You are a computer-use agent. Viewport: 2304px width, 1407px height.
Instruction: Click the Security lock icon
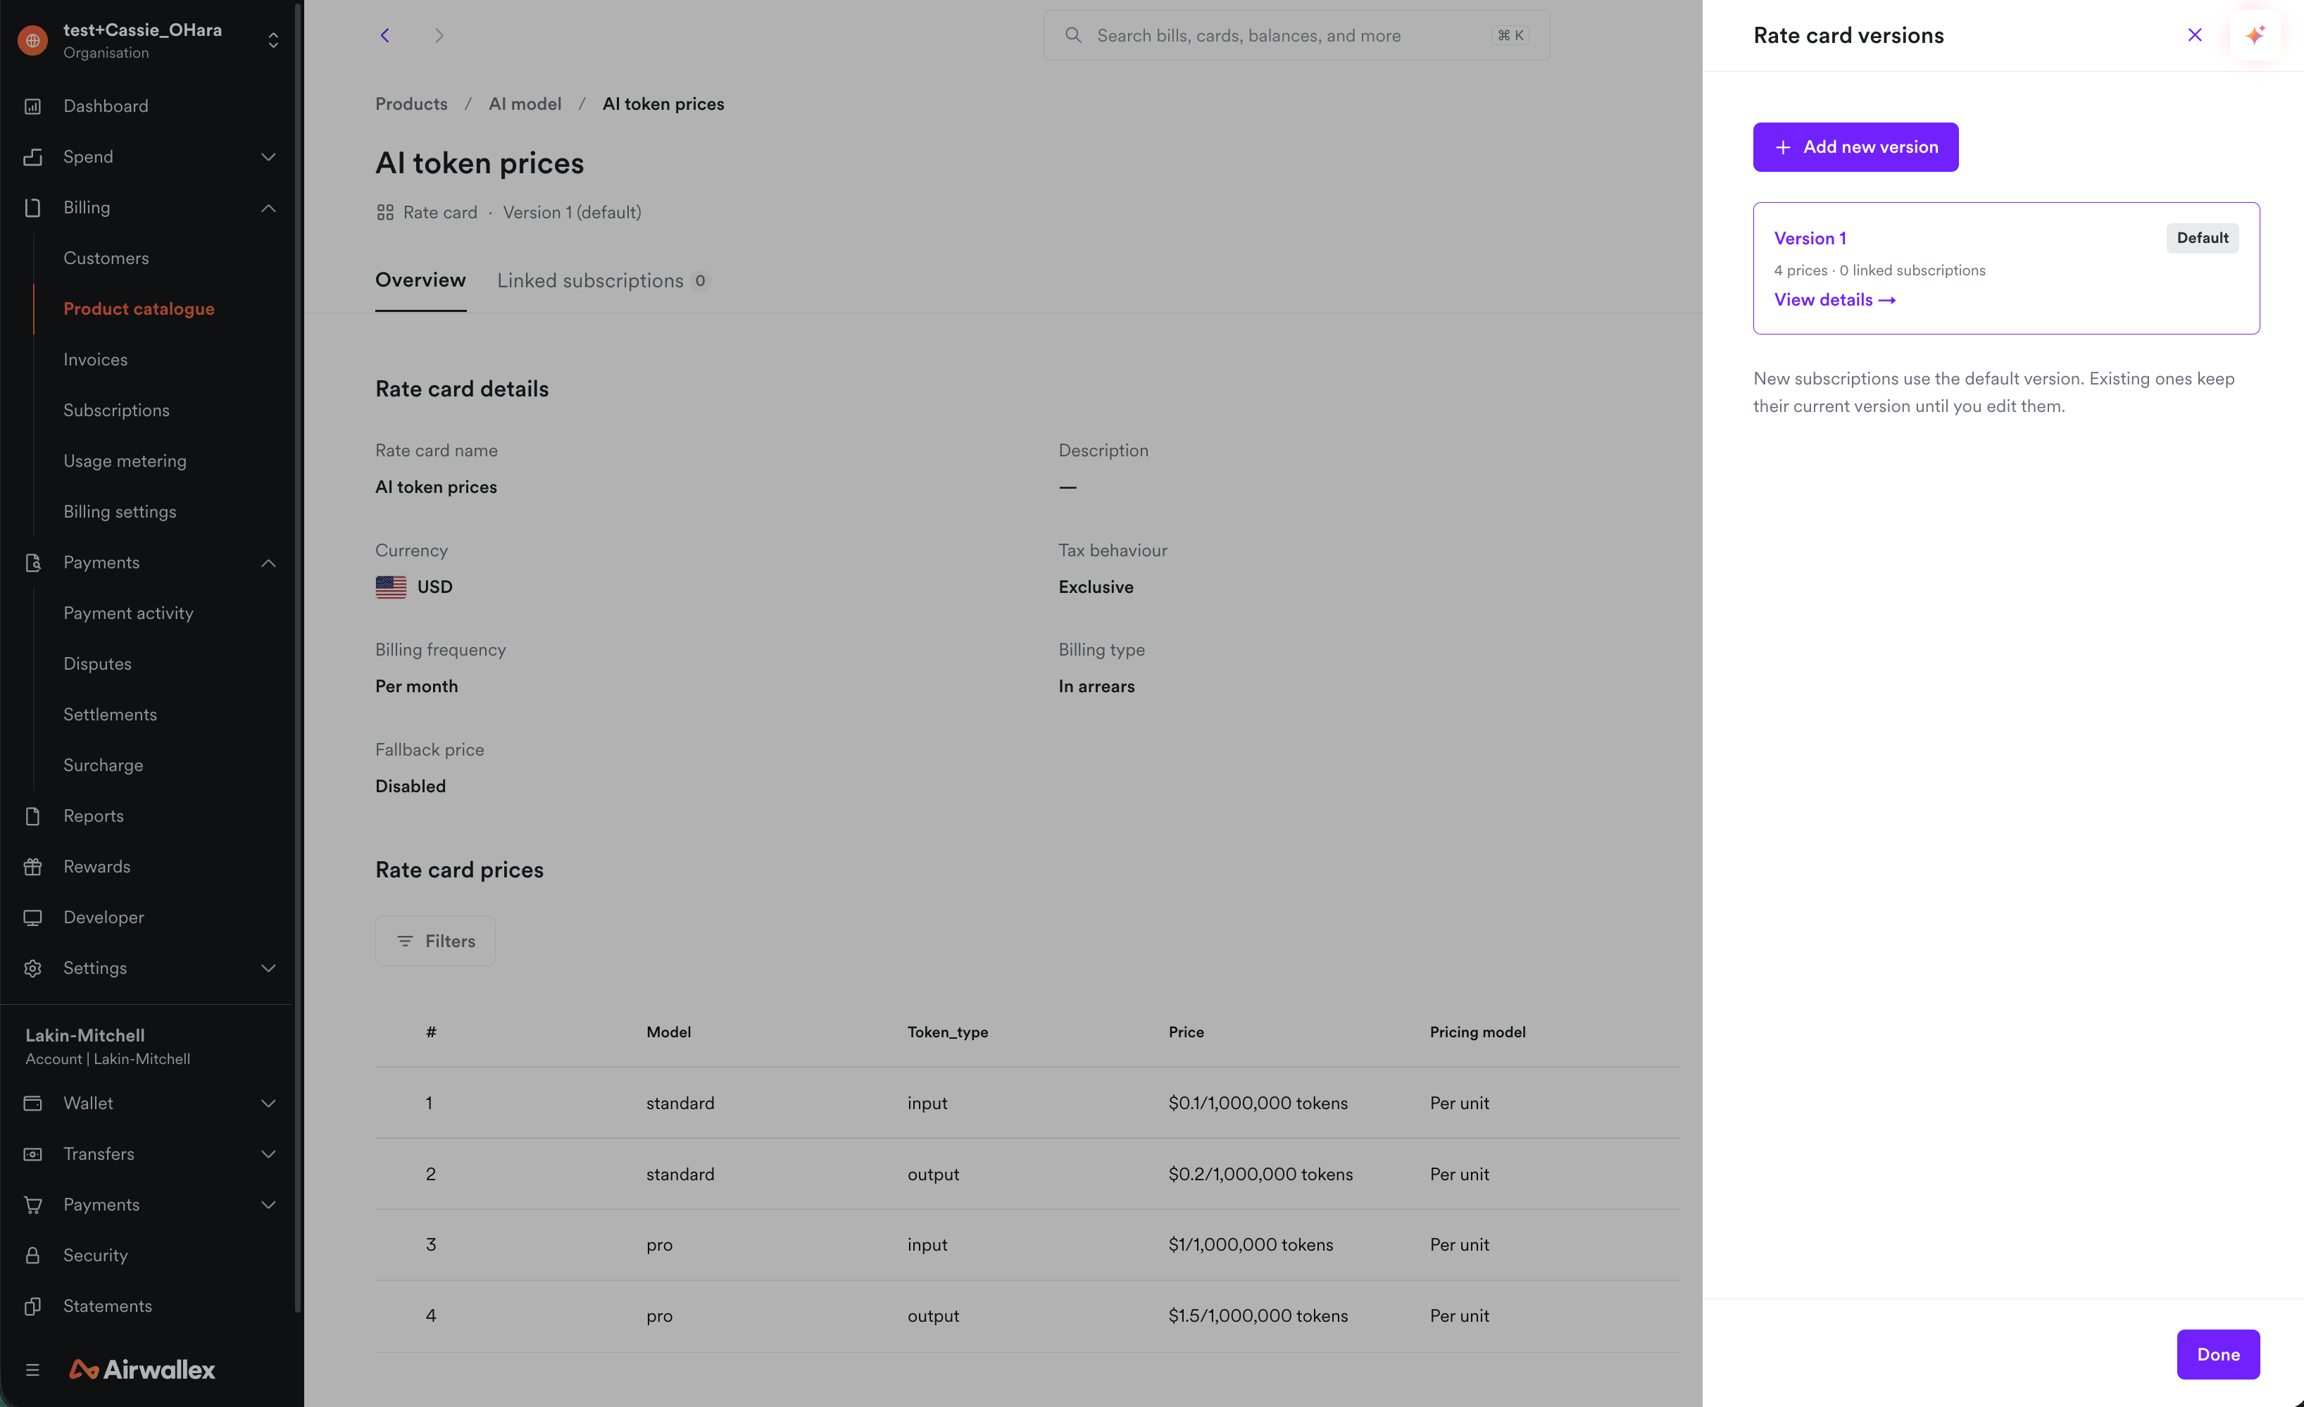(32, 1255)
